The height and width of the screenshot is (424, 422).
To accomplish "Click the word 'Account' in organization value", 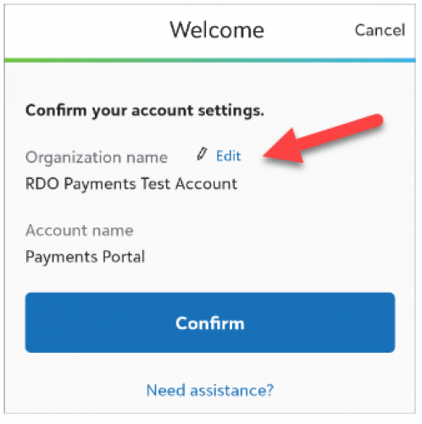I will (206, 184).
